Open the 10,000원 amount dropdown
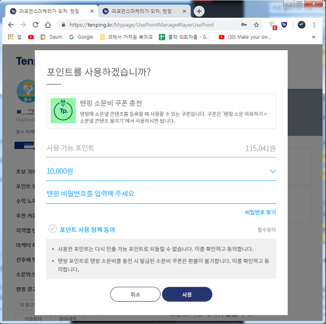Screen dimensions: 326x324 (161, 171)
